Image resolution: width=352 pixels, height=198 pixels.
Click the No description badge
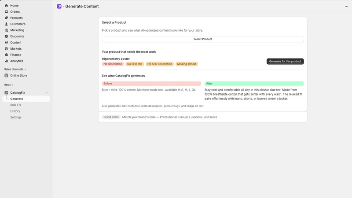[x=113, y=64]
